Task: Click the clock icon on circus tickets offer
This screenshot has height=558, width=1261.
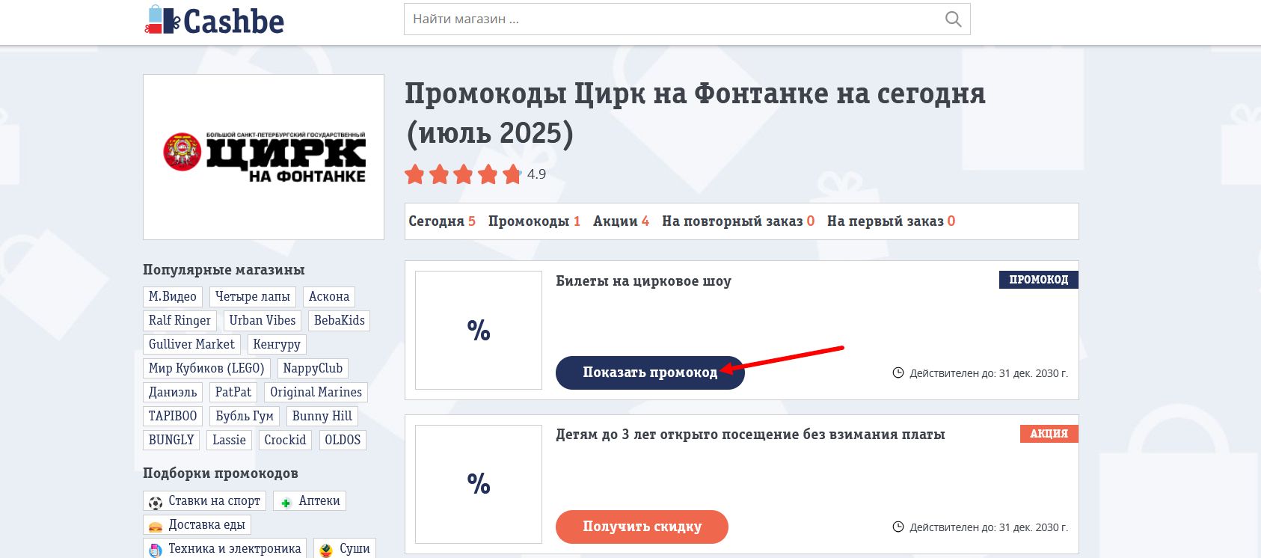Action: (x=898, y=372)
